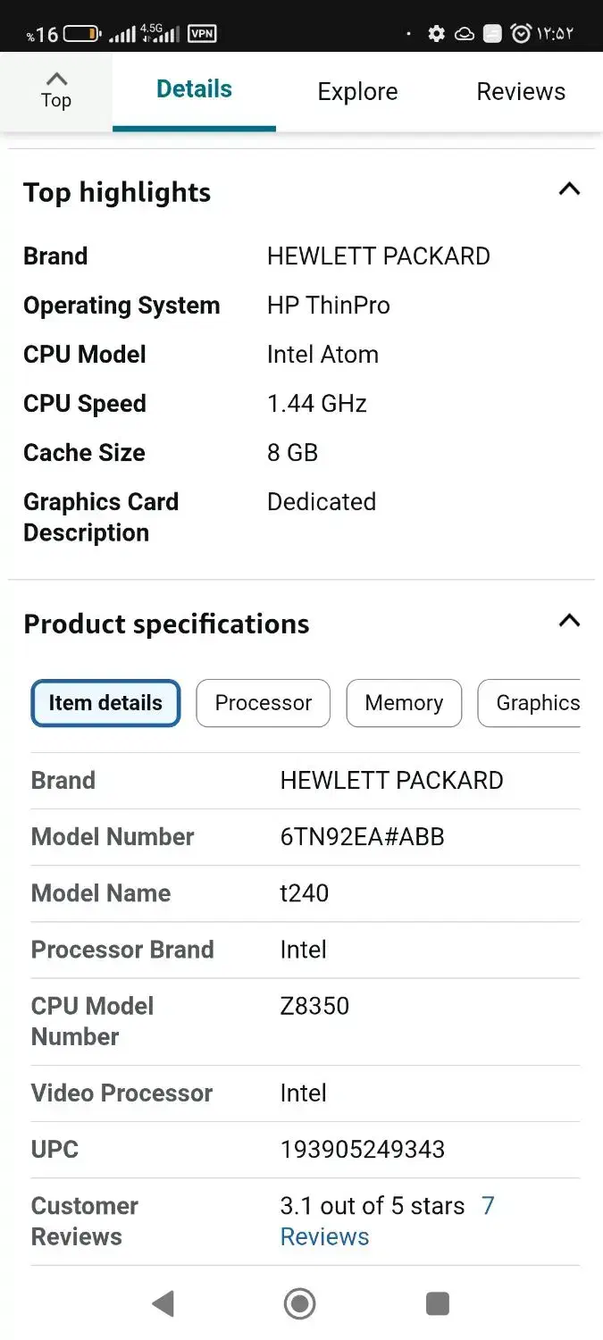Tap the UPC number 193905249343

point(363,1149)
